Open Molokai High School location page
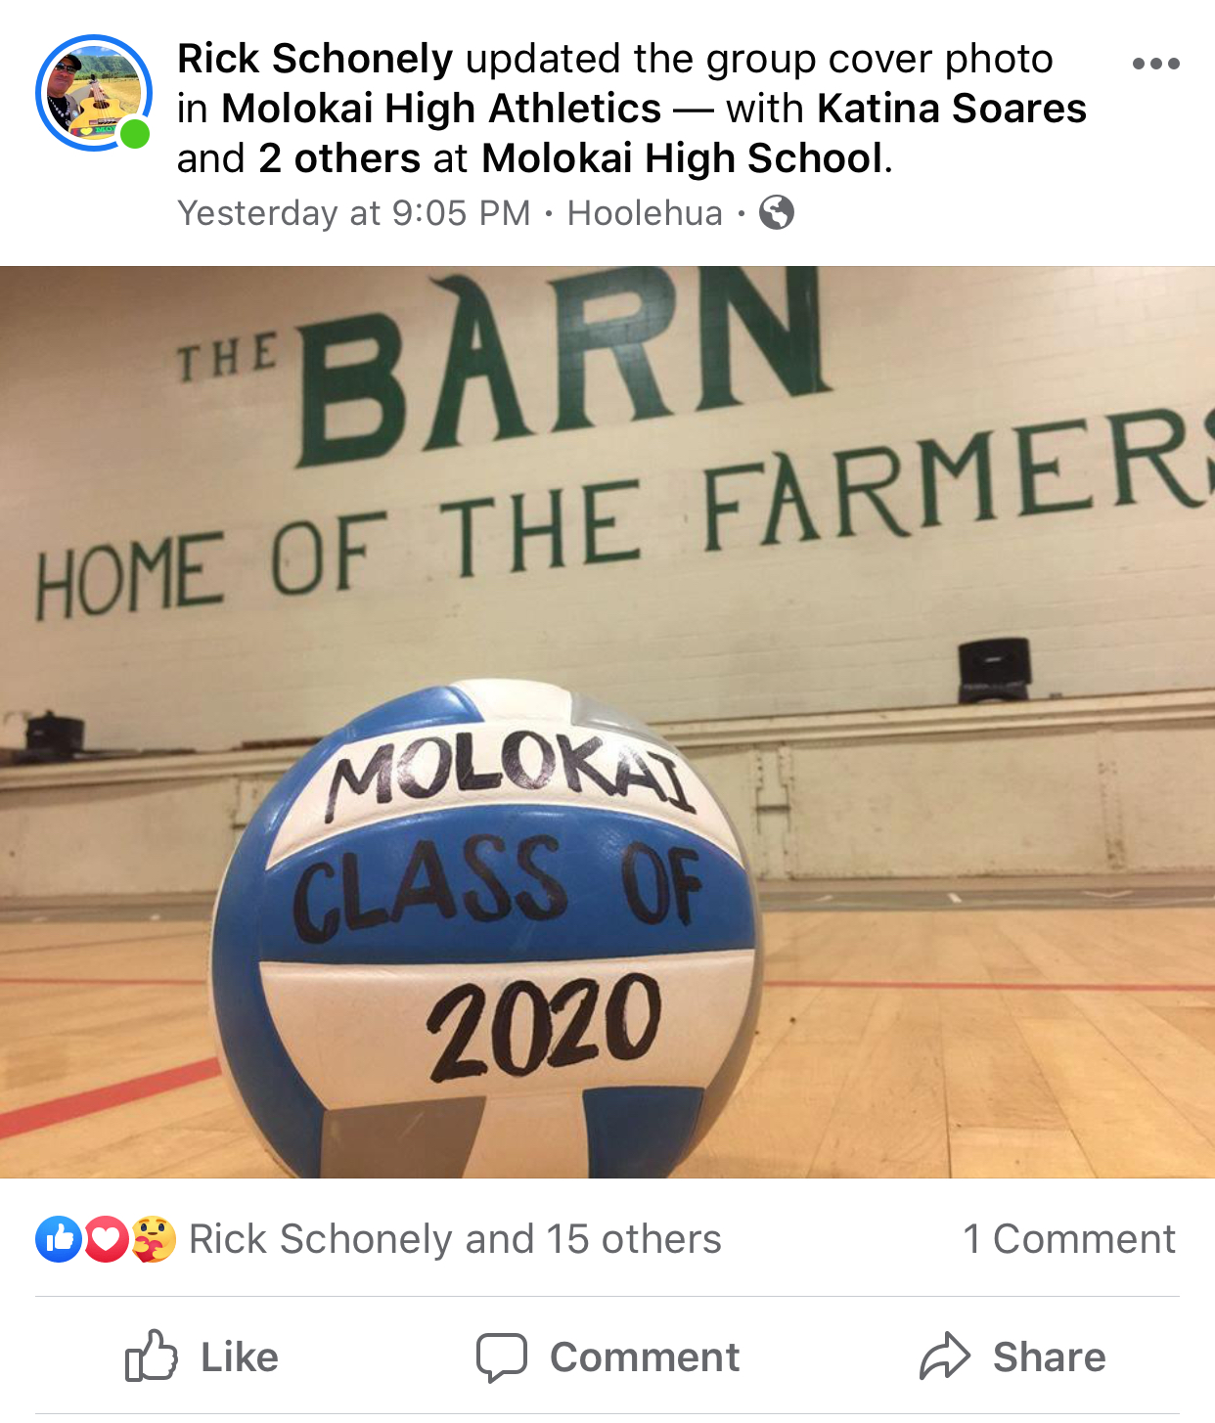Image resolution: width=1215 pixels, height=1423 pixels. (683, 158)
